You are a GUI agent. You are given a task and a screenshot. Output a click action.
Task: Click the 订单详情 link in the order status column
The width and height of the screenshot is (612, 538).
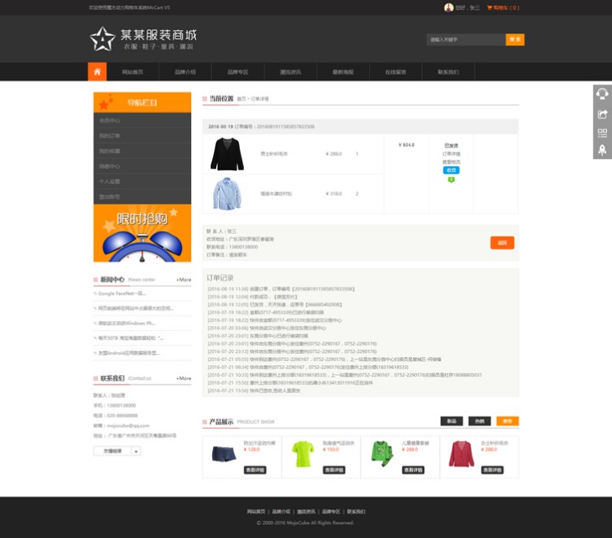451,154
